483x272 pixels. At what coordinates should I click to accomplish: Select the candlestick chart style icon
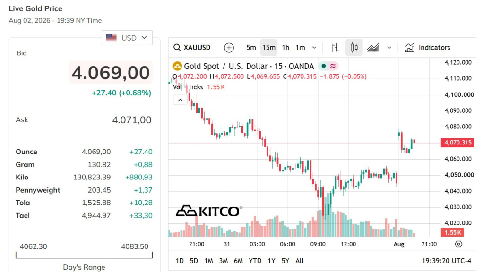click(354, 48)
